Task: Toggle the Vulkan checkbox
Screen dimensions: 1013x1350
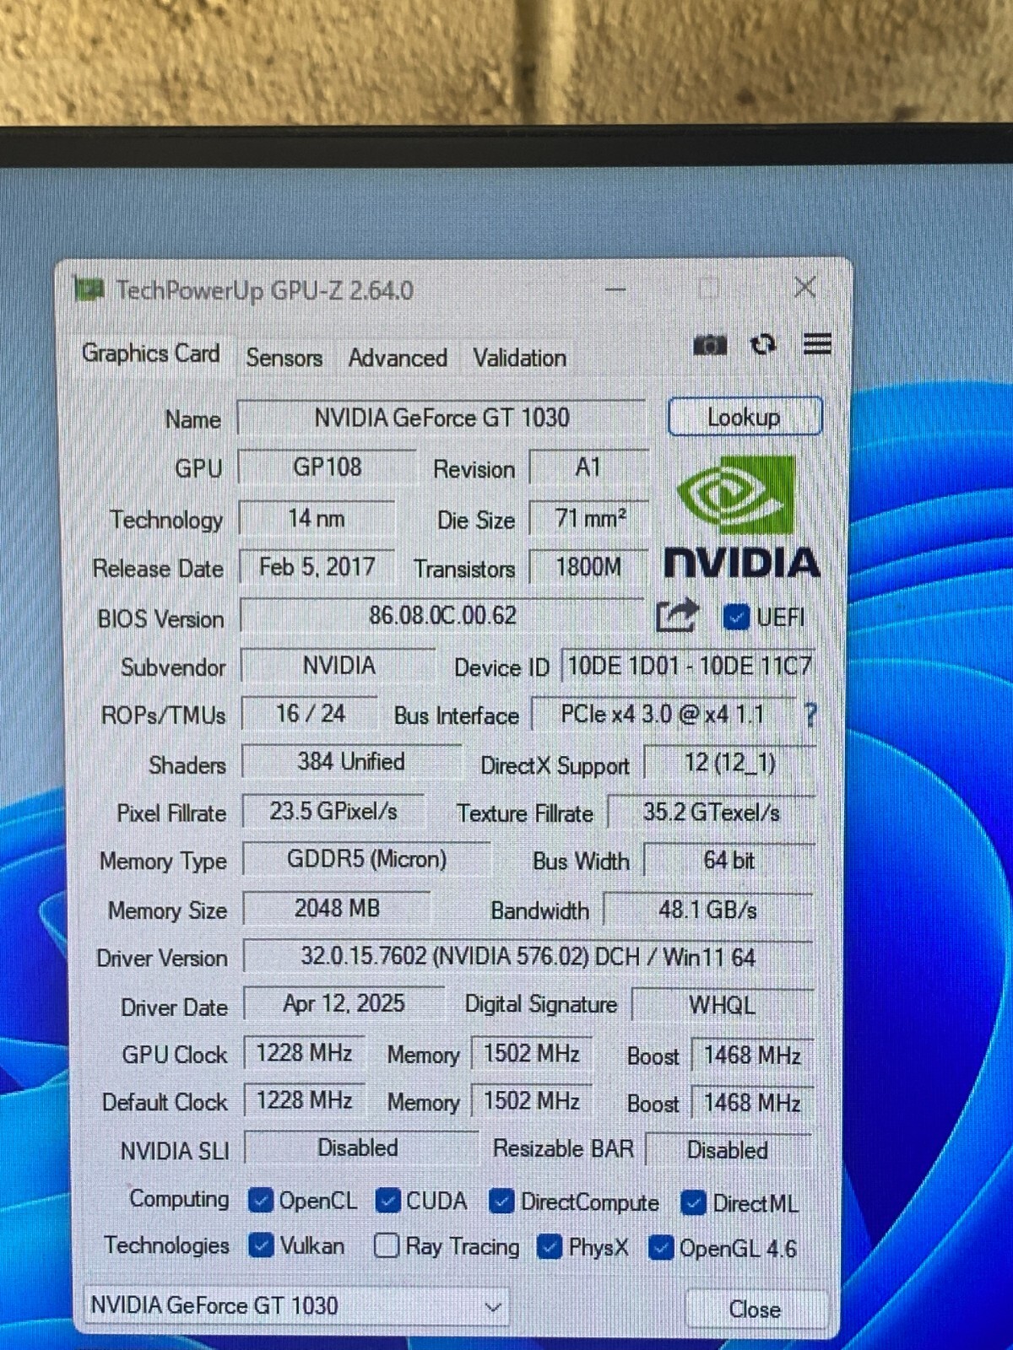Action: (x=261, y=1245)
